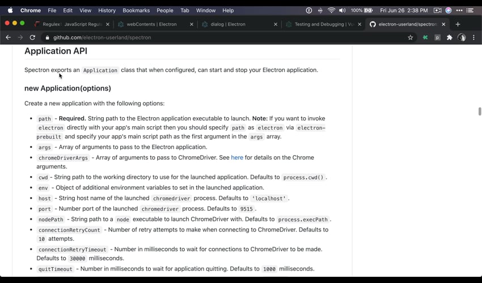Click the 'cwd' option code label
The height and width of the screenshot is (283, 482).
43,177
